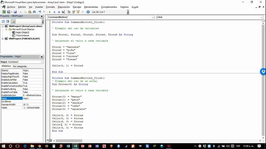
Task: Open the Archivo menu
Action: pos(11,7)
